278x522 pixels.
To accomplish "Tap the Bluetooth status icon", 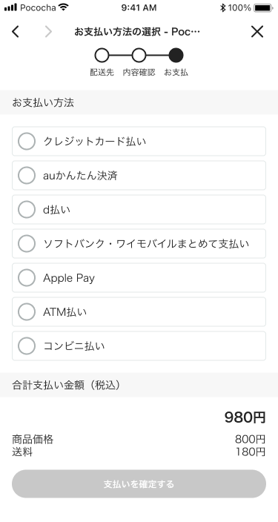I will 222,7.
